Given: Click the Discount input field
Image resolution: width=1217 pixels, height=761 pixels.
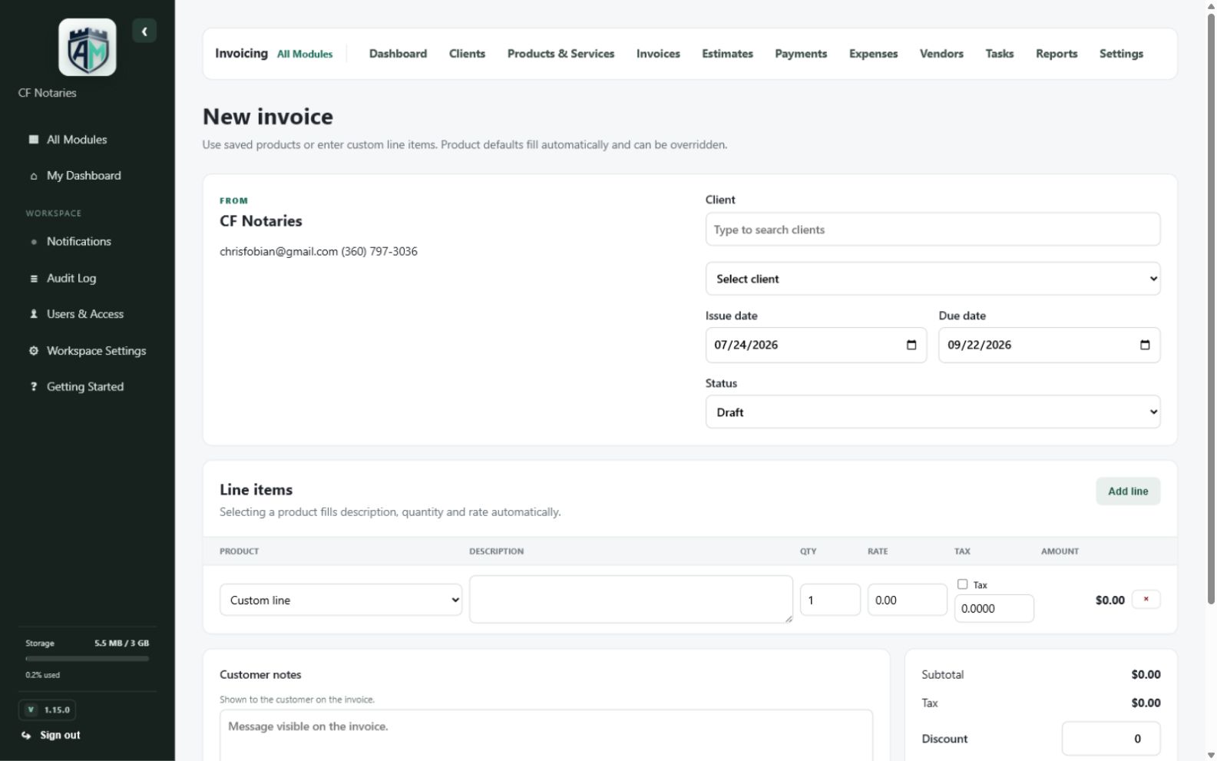Looking at the screenshot, I should pyautogui.click(x=1111, y=739).
